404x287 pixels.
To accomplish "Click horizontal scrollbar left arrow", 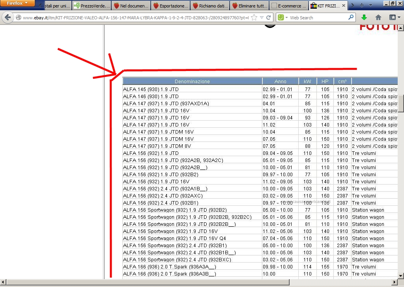I will 3,282.
